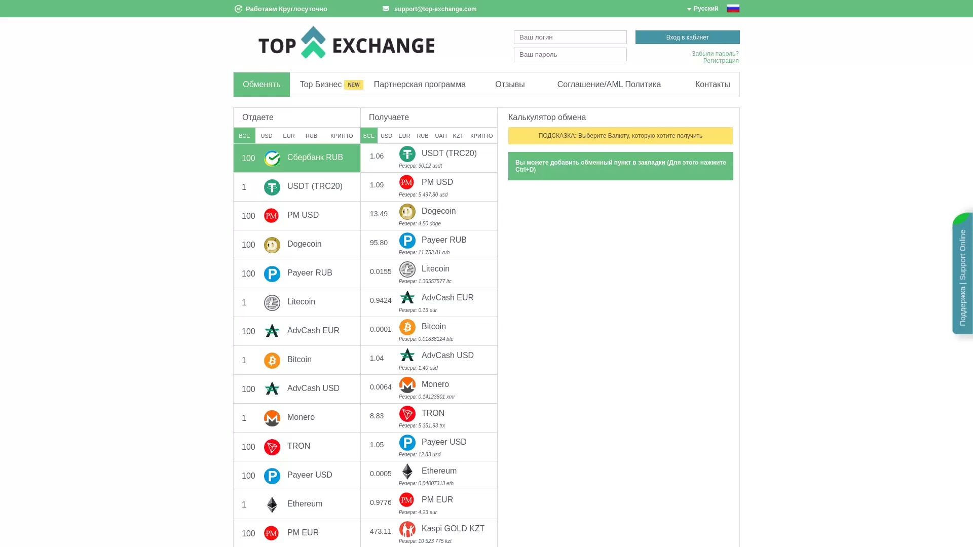Click the Sberbank RUB logo icon
973x547 pixels.
pyautogui.click(x=272, y=159)
